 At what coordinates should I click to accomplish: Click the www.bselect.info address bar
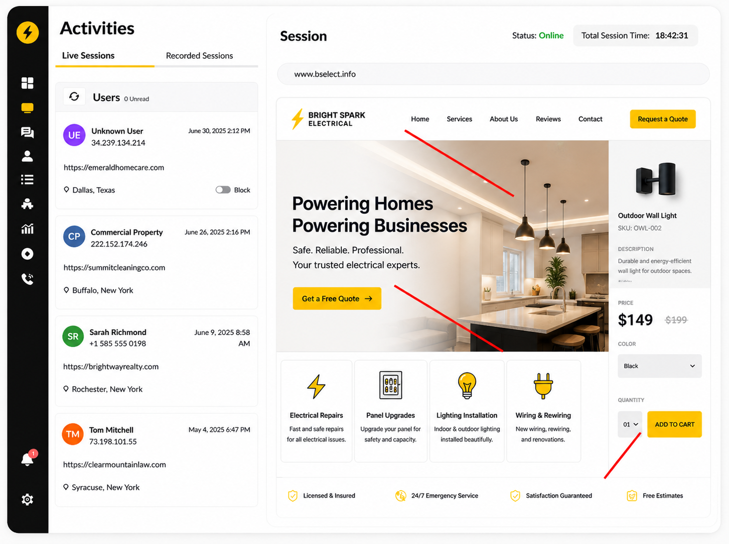pyautogui.click(x=493, y=74)
